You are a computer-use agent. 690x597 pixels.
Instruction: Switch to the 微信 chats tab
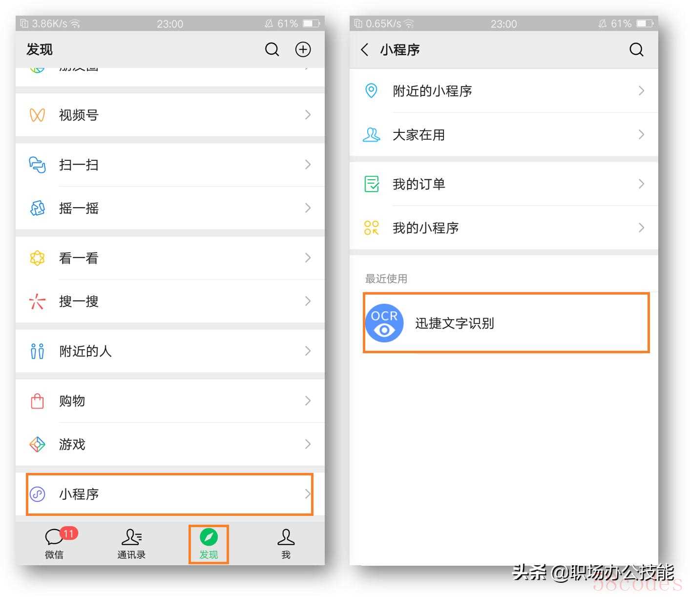(55, 544)
